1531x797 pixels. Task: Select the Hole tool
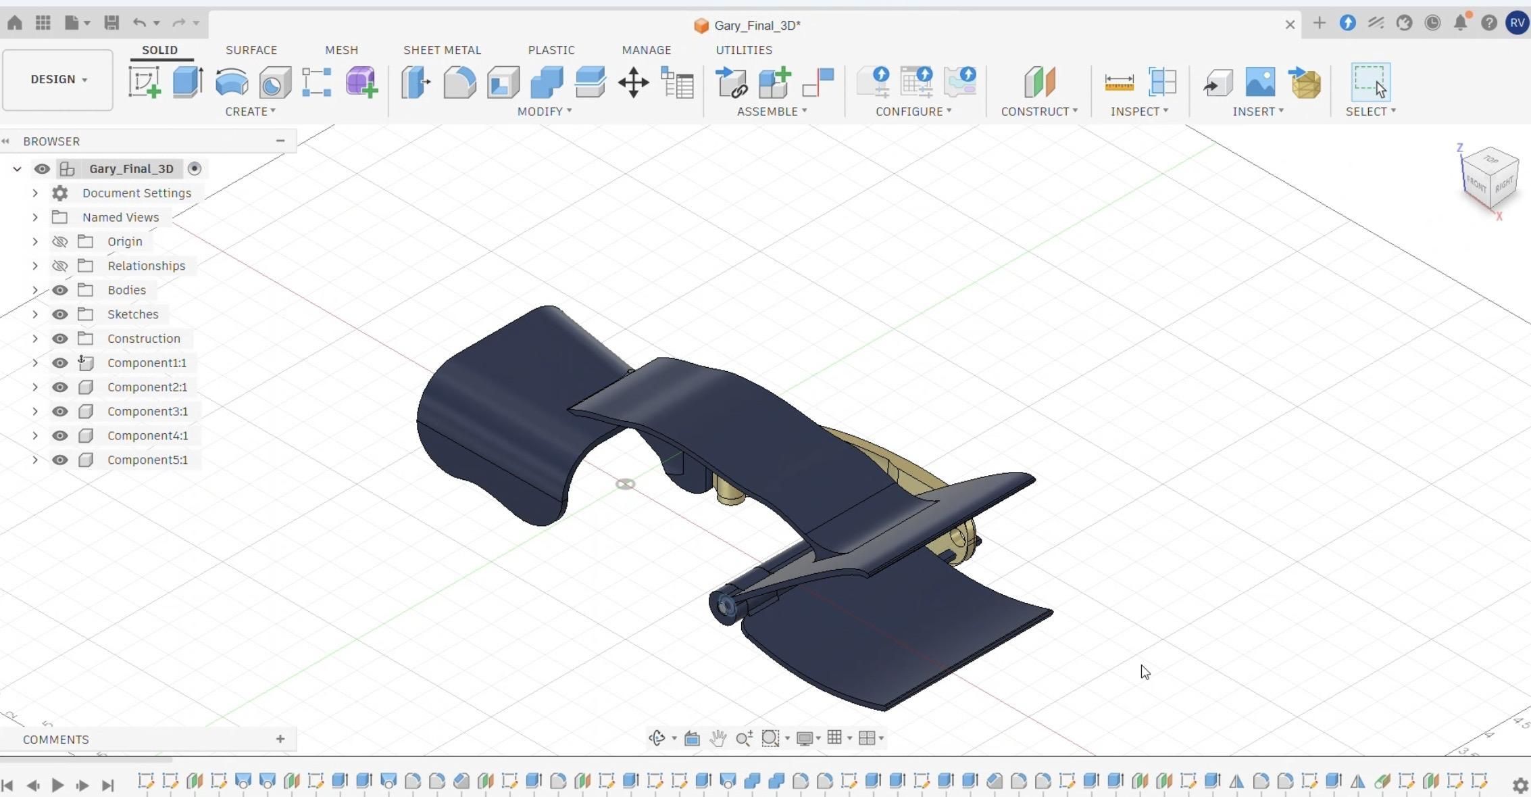point(275,82)
